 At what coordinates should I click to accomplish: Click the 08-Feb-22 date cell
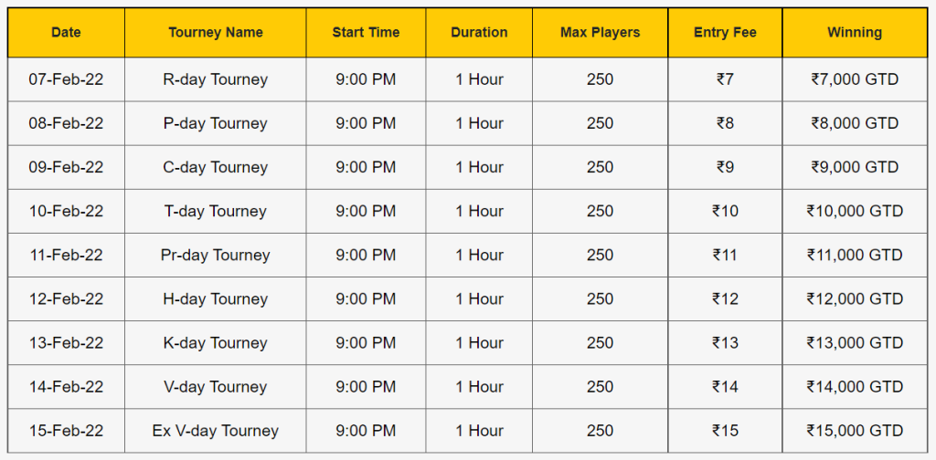tap(66, 123)
